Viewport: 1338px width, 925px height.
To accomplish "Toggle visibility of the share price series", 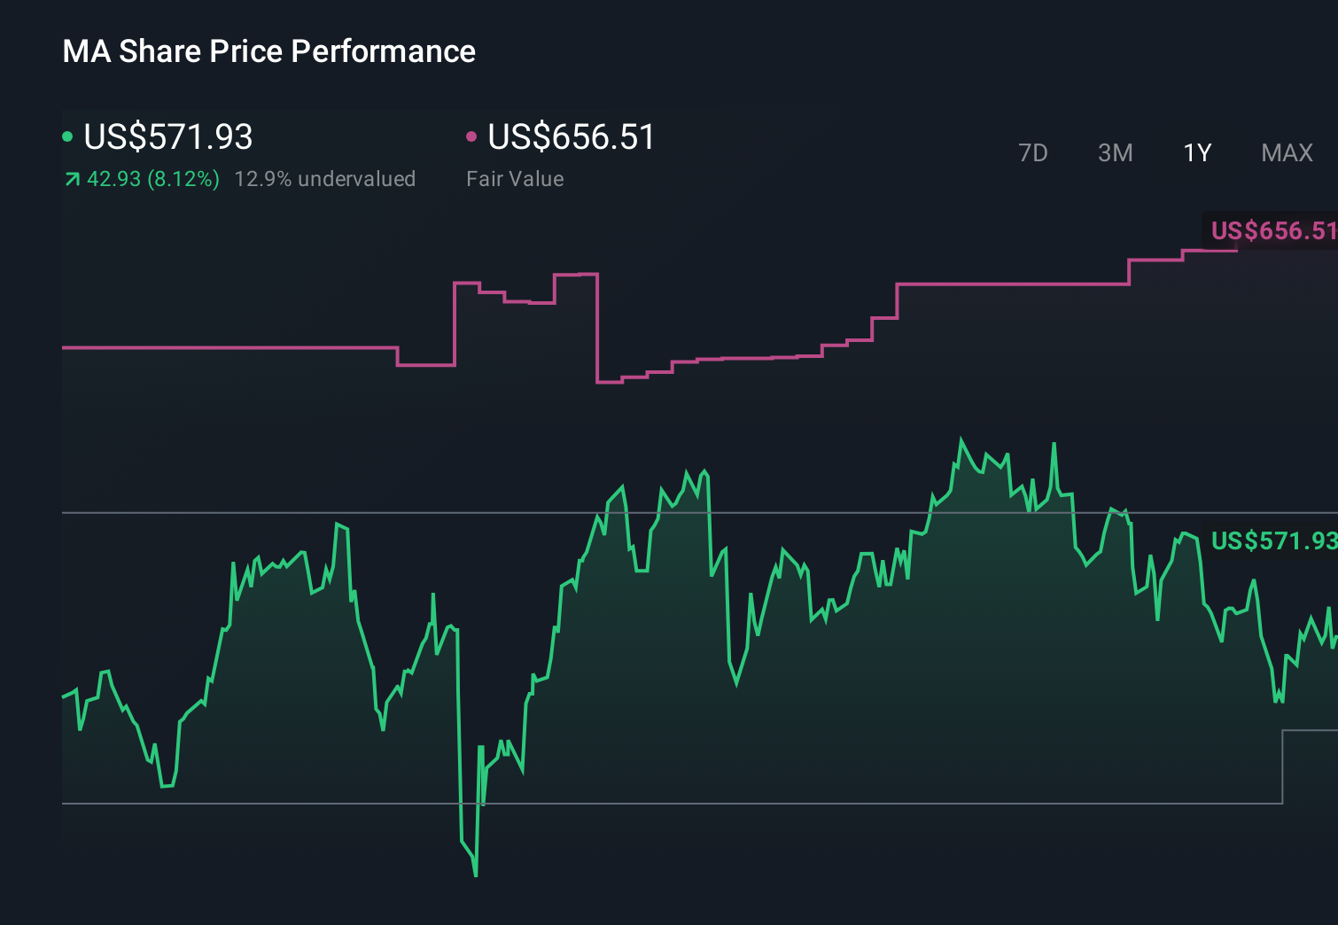I will (x=168, y=137).
